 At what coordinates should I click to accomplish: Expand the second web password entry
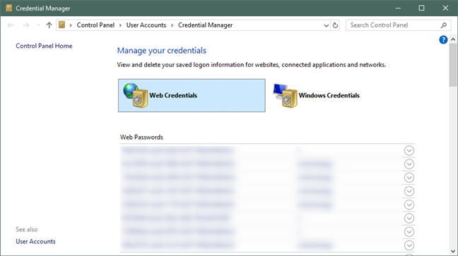click(409, 164)
